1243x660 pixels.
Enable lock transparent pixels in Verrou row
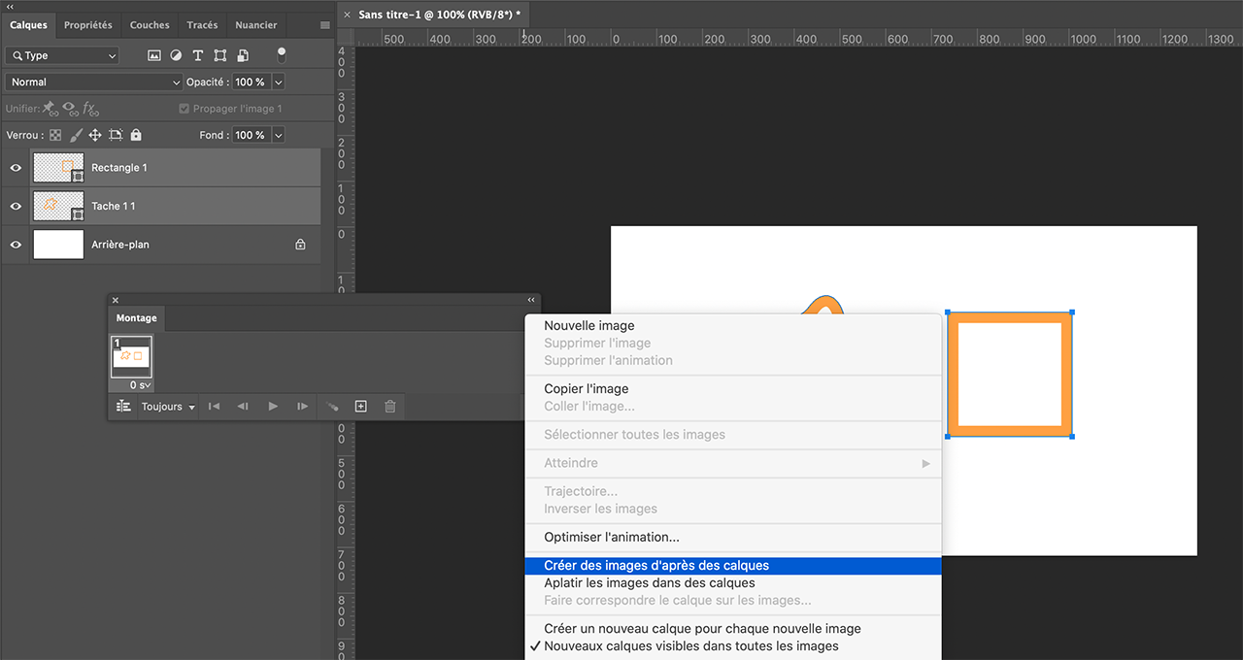coord(56,135)
